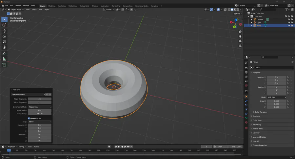The width and height of the screenshot is (295, 159).
Task: Activate the Rotate tool
Action: pos(4,36)
